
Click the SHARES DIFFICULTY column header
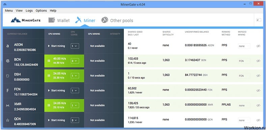coord(168,33)
